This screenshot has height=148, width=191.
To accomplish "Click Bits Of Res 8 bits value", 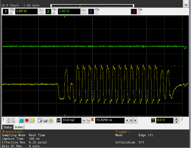I will tap(34, 146).
